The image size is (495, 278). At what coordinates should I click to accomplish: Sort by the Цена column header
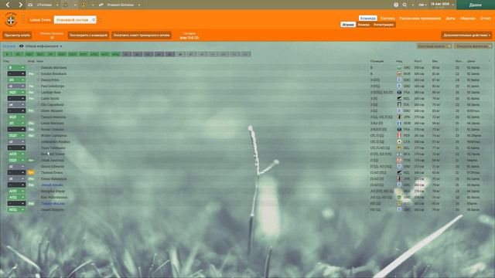tap(471, 61)
